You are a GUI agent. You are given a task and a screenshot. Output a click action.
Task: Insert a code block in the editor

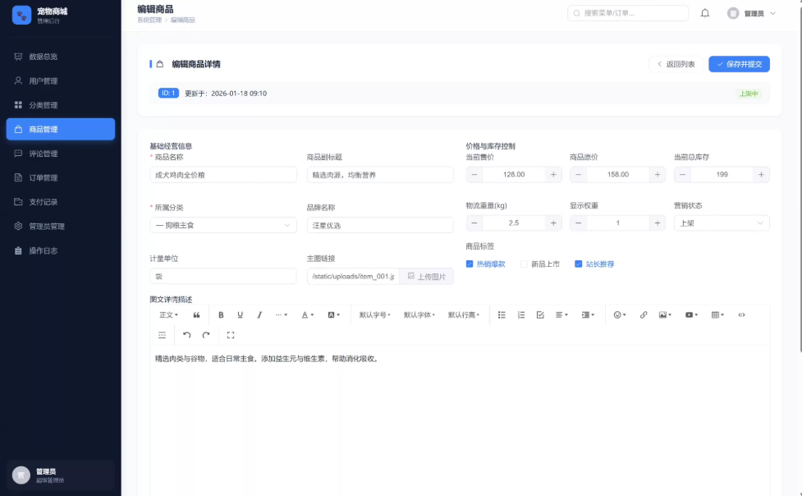click(741, 315)
